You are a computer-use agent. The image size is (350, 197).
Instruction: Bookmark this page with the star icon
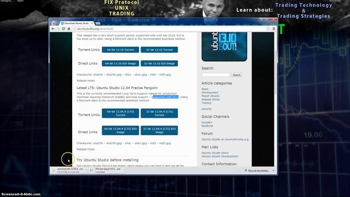click(268, 28)
